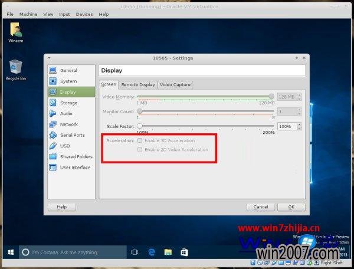The width and height of the screenshot is (354, 269).
Task: Increase Scale Factor using the up arrow
Action: coord(299,124)
